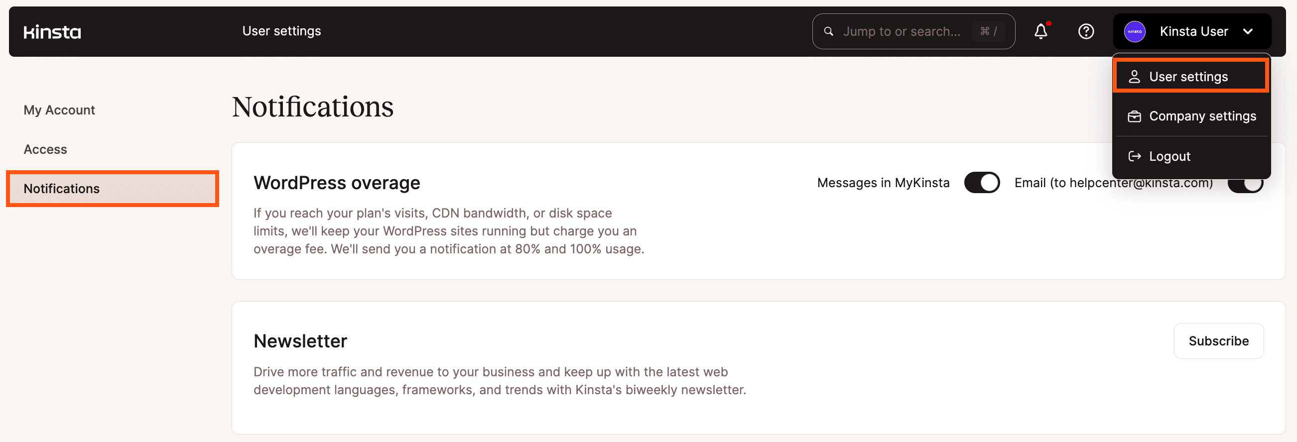Click the Company settings briefcase icon

pos(1136,116)
